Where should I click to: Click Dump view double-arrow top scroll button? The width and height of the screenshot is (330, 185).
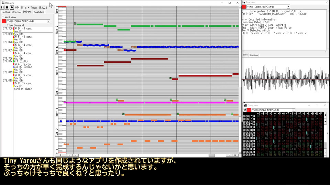325,115
